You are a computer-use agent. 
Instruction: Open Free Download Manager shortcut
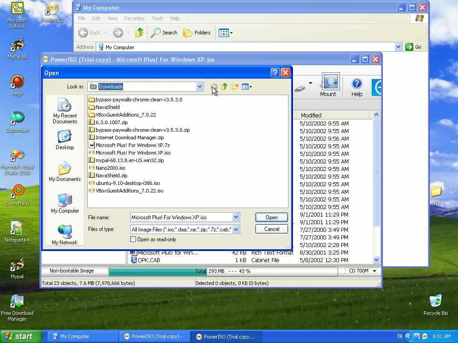[17, 308]
